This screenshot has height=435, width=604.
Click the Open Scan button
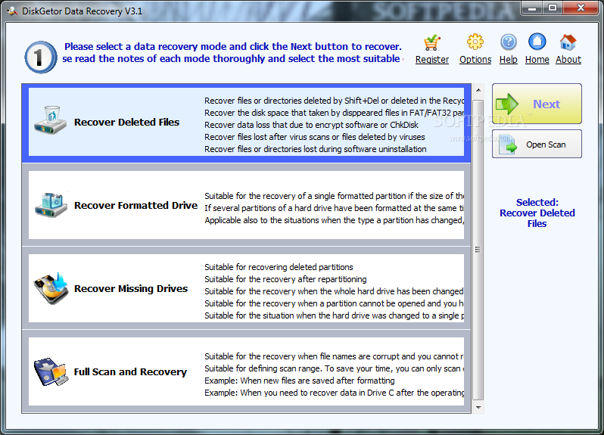(x=537, y=144)
